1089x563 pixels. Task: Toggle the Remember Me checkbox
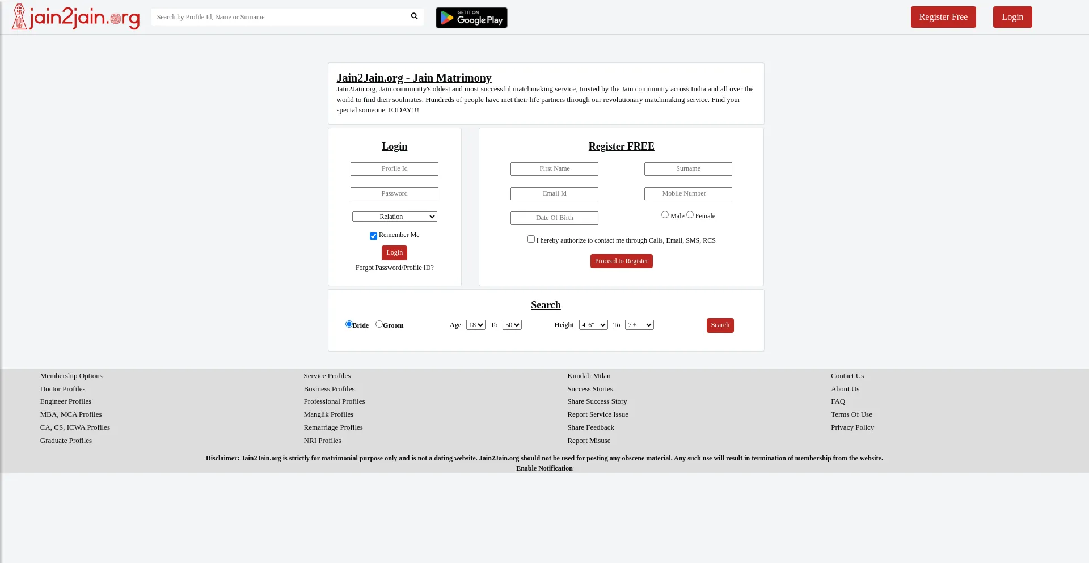[x=373, y=236]
